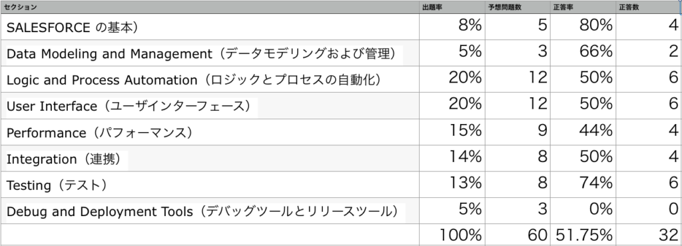The width and height of the screenshot is (682, 246).
Task: Click the 51.75% total accuracy cell
Action: click(x=583, y=235)
